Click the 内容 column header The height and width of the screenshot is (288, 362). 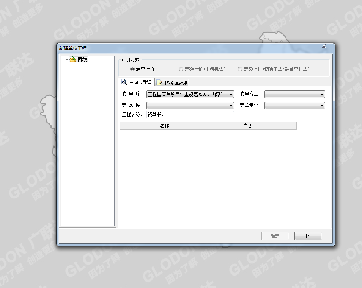(x=248, y=126)
